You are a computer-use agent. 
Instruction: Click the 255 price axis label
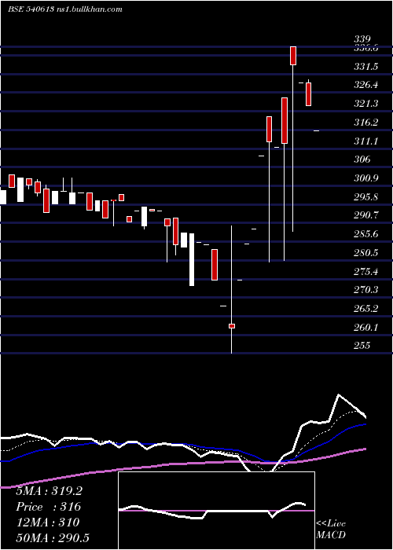pos(362,346)
